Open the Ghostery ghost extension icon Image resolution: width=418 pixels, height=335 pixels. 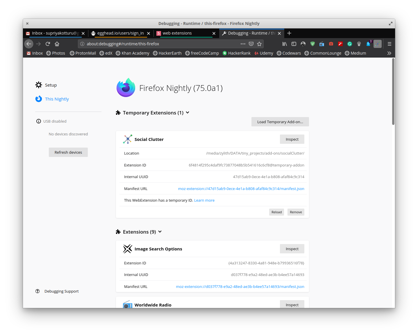(369, 44)
